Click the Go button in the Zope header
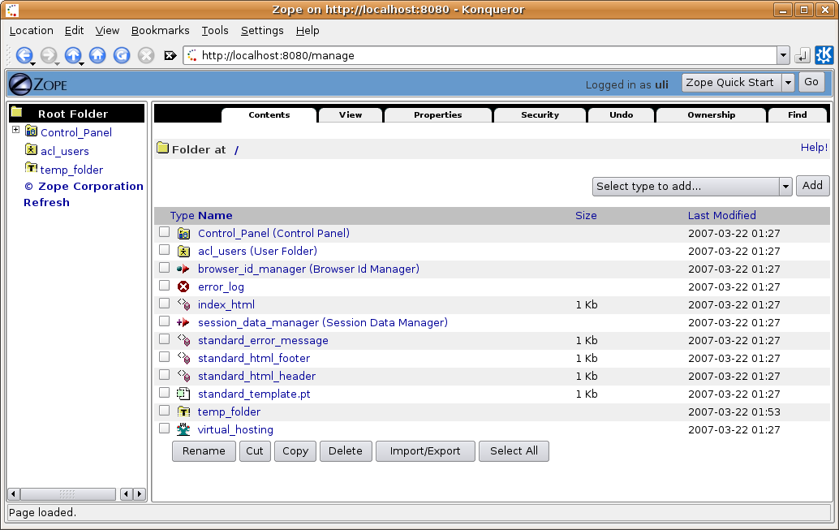The image size is (839, 530). [811, 82]
